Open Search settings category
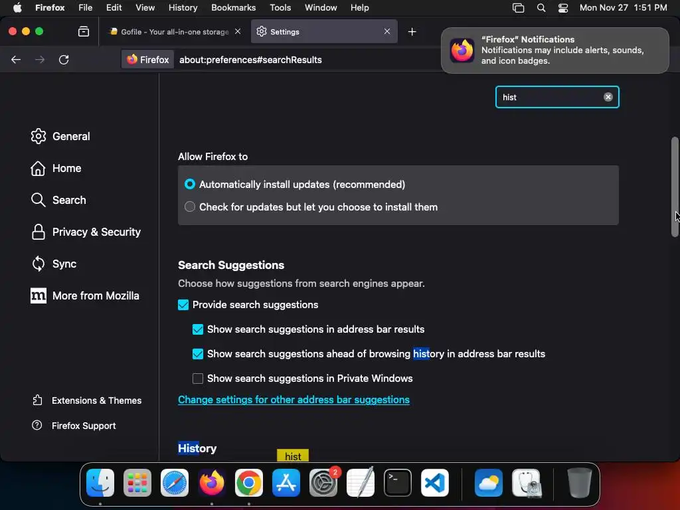The height and width of the screenshot is (510, 680). [58, 200]
